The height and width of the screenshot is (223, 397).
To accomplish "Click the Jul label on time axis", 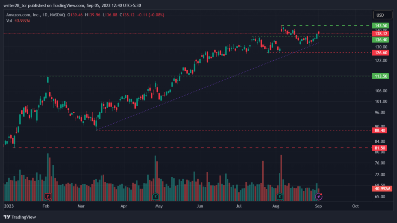I will point(238,206).
